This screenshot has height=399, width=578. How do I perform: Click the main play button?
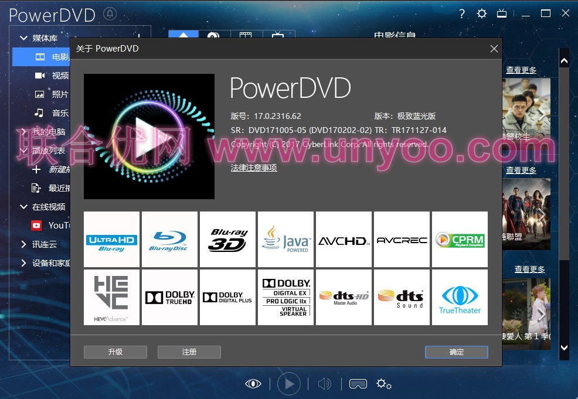pyautogui.click(x=288, y=384)
